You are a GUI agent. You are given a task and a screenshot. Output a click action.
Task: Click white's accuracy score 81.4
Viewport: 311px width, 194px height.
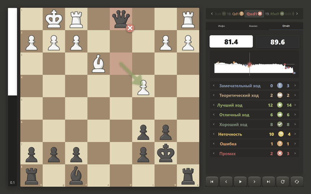(x=231, y=42)
